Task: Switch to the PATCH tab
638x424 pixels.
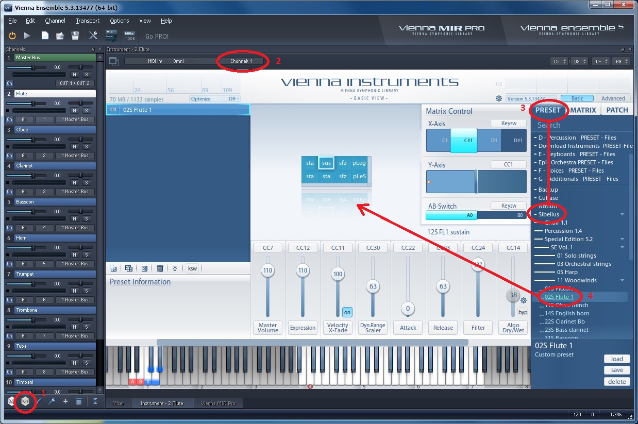Action: (617, 110)
